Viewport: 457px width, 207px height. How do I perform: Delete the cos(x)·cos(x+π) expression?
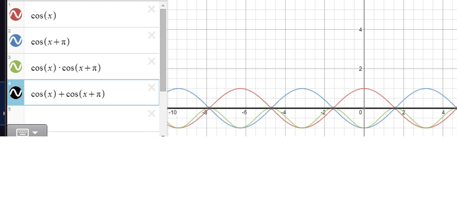coord(151,61)
